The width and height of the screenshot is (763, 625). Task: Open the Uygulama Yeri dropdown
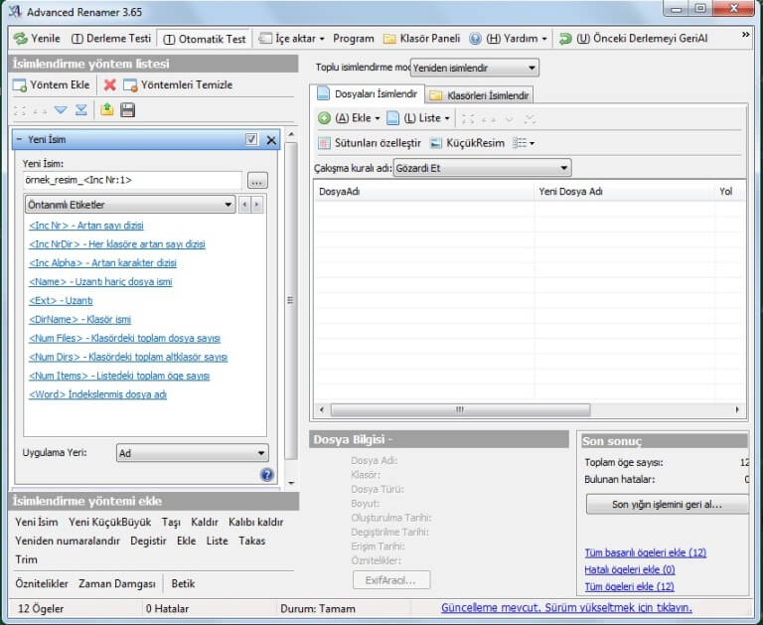[x=192, y=453]
